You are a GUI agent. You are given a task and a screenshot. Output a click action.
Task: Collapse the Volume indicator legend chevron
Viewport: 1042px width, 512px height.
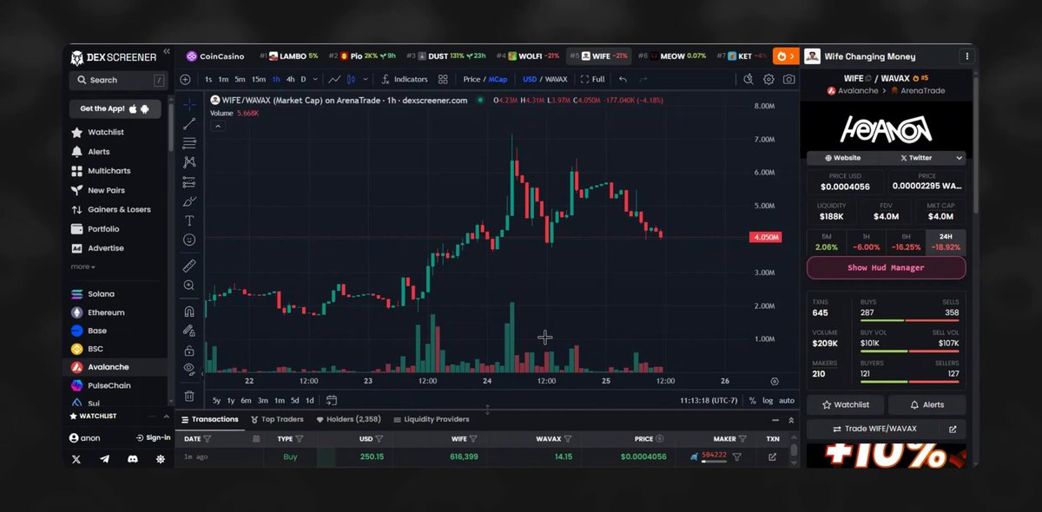[x=218, y=126]
